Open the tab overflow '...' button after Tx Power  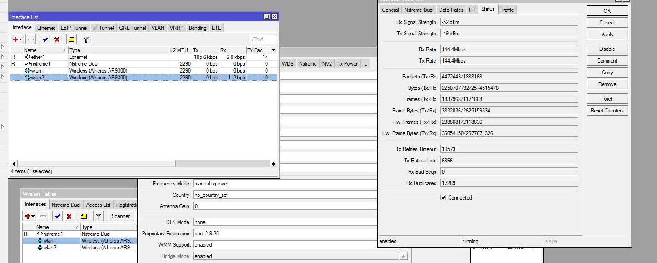(x=365, y=64)
